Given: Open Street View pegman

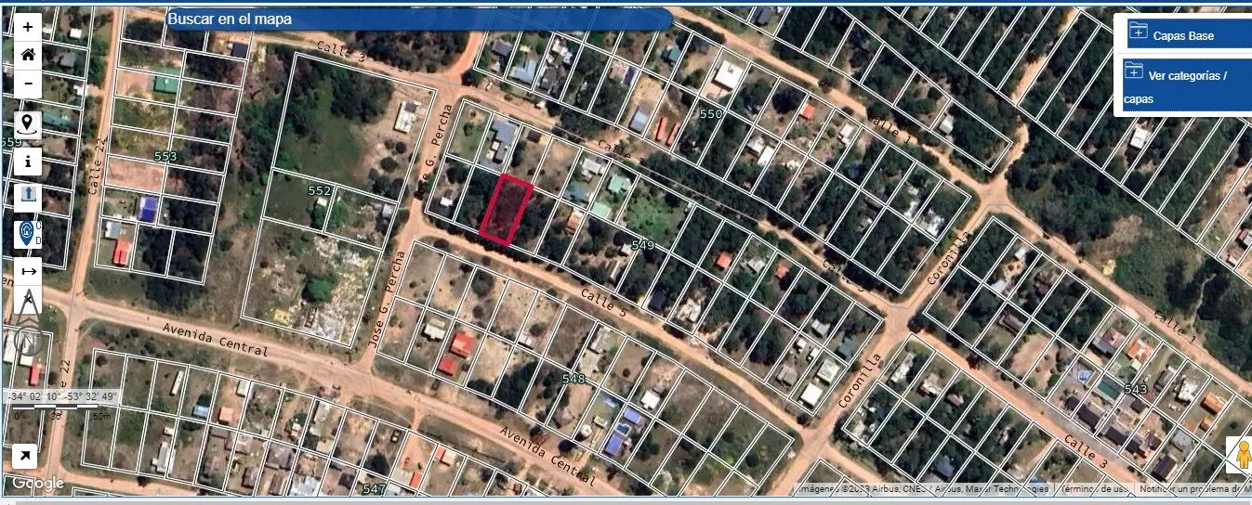Looking at the screenshot, I should 1239,455.
